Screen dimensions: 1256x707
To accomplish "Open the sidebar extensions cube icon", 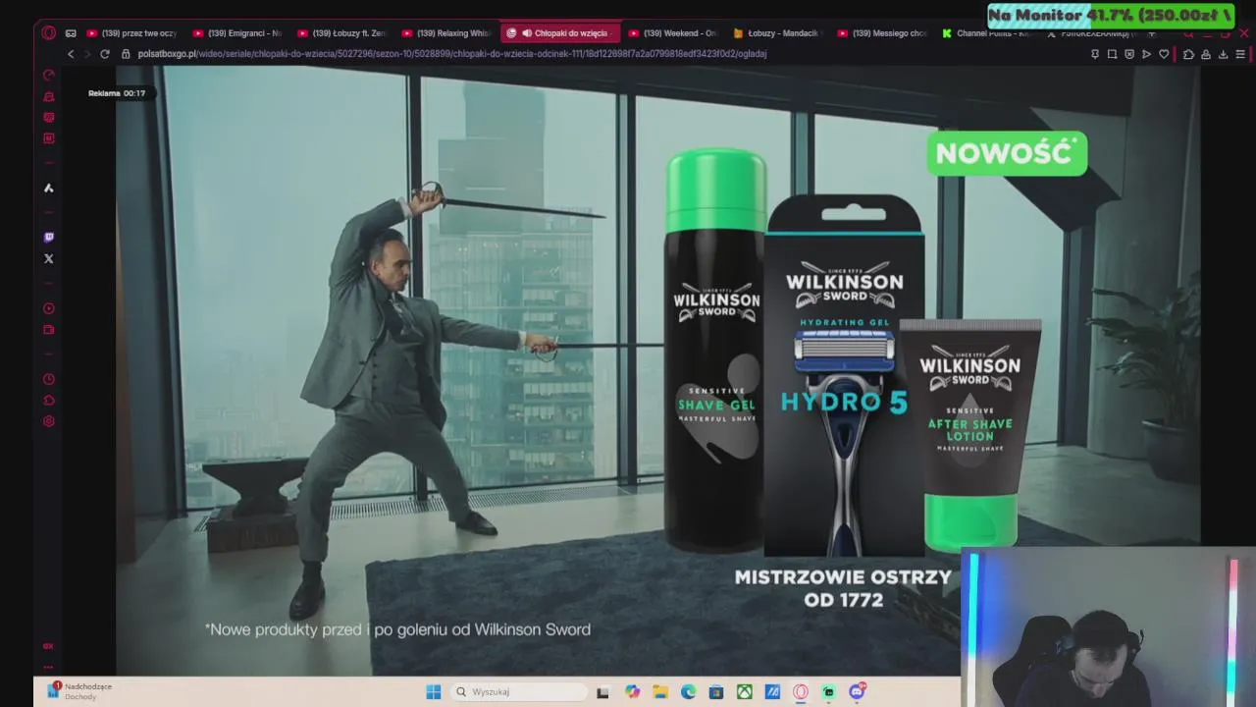I will (x=48, y=401).
